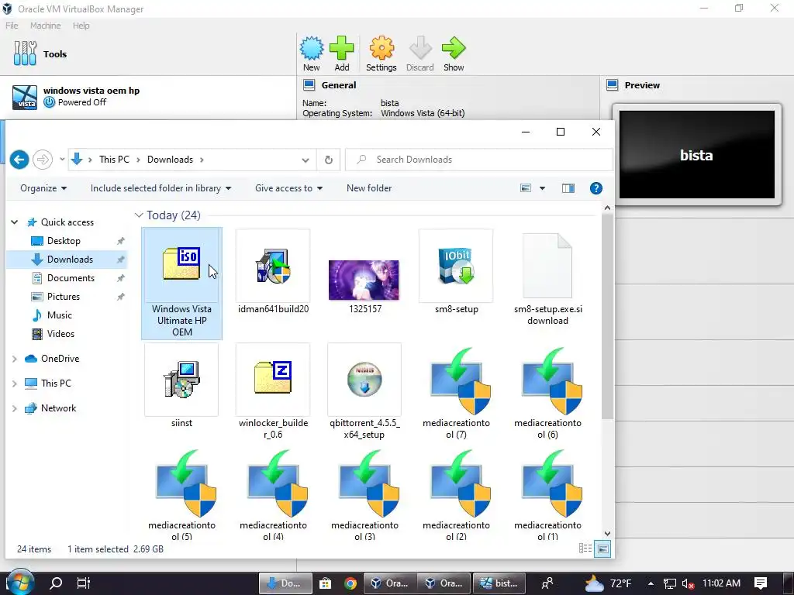Open the view options dropdown arrow
794x595 pixels.
542,188
